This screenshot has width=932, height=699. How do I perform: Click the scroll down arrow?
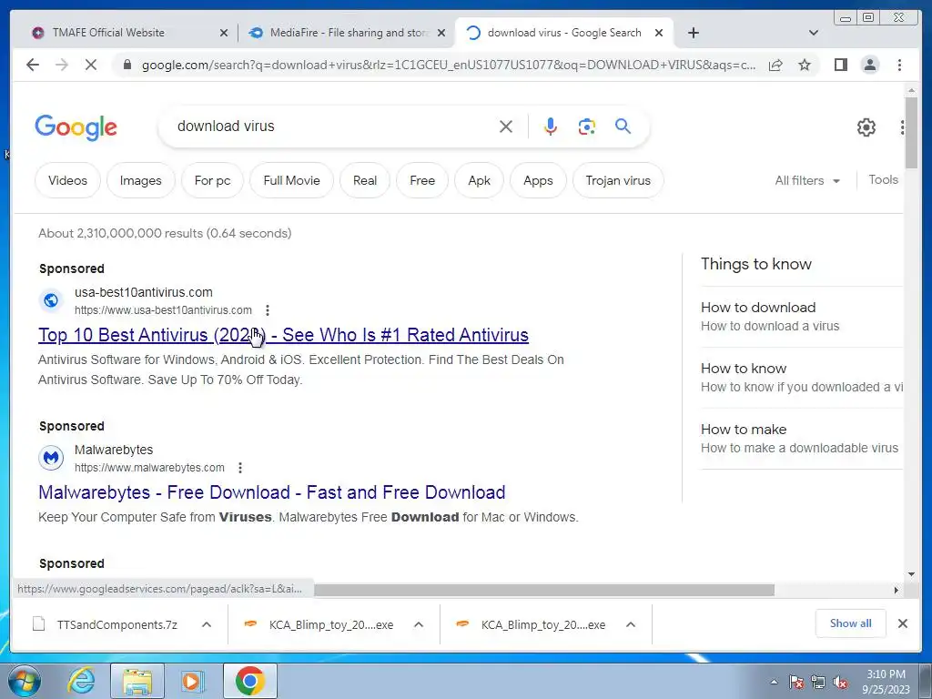(x=911, y=574)
